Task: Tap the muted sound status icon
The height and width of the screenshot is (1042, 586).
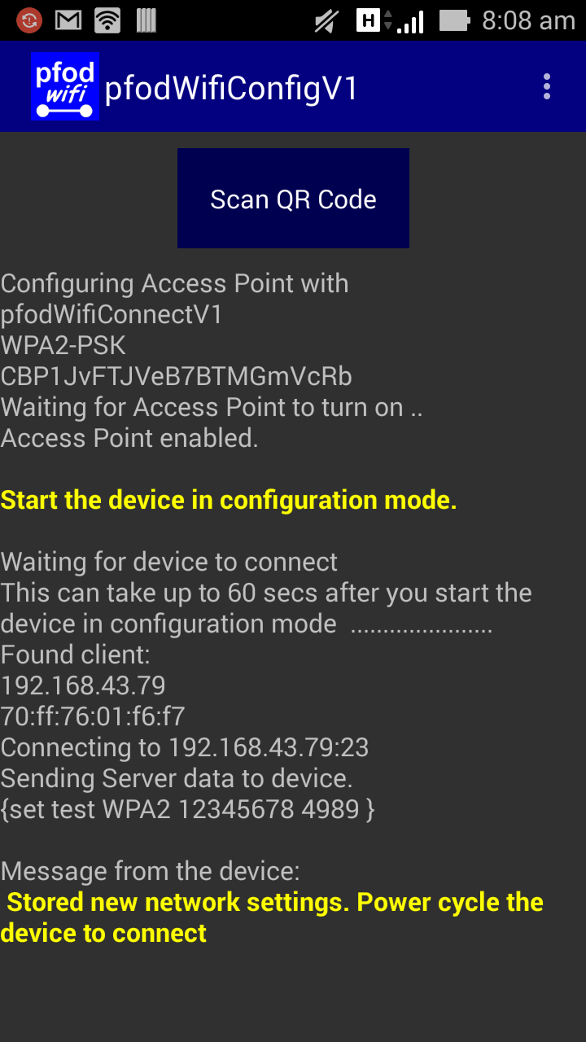Action: tap(327, 21)
